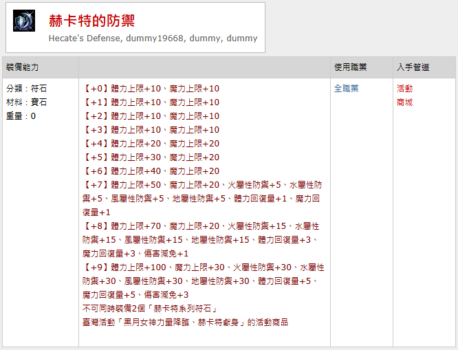The image size is (458, 350).
Task: Click the 【+3】 enhancement stats line
Action: point(151,130)
